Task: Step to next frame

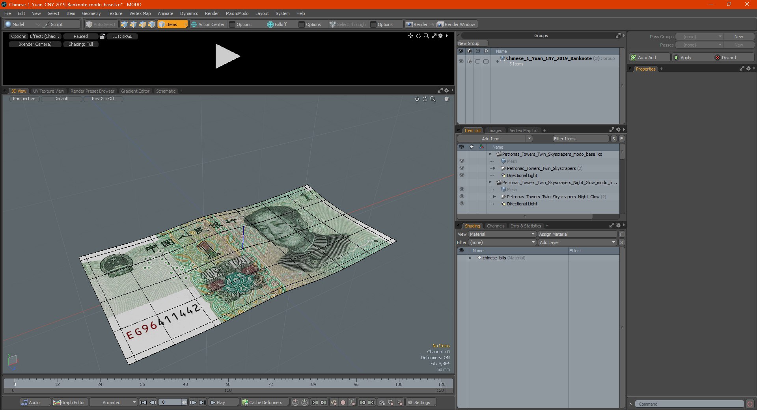Action: [193, 403]
